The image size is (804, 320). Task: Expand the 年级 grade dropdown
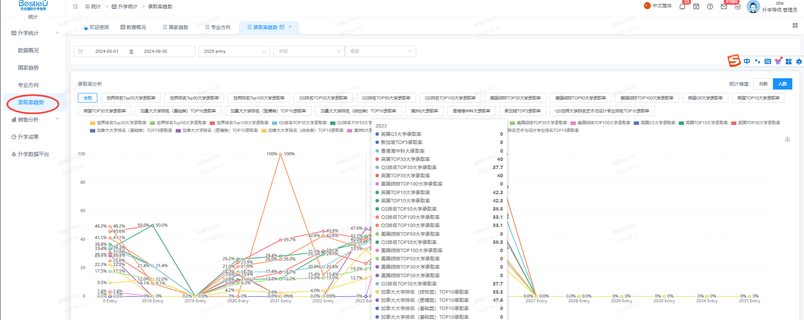pyautogui.click(x=309, y=51)
